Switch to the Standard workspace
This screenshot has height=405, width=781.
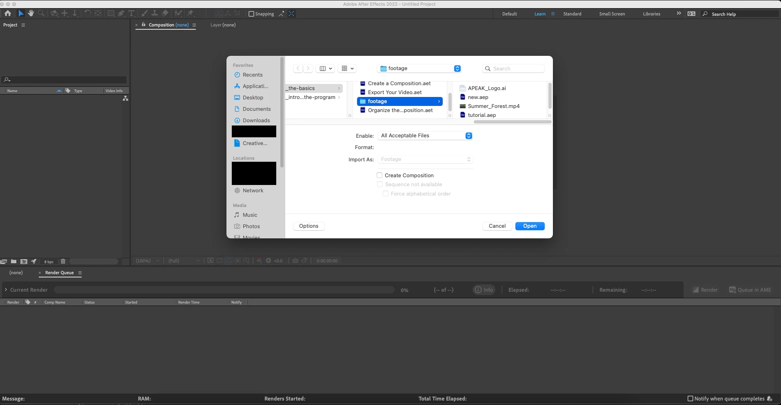pos(572,14)
